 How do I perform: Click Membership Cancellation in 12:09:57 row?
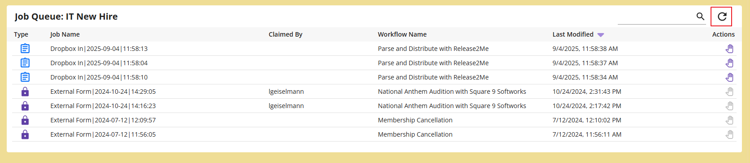pos(415,120)
